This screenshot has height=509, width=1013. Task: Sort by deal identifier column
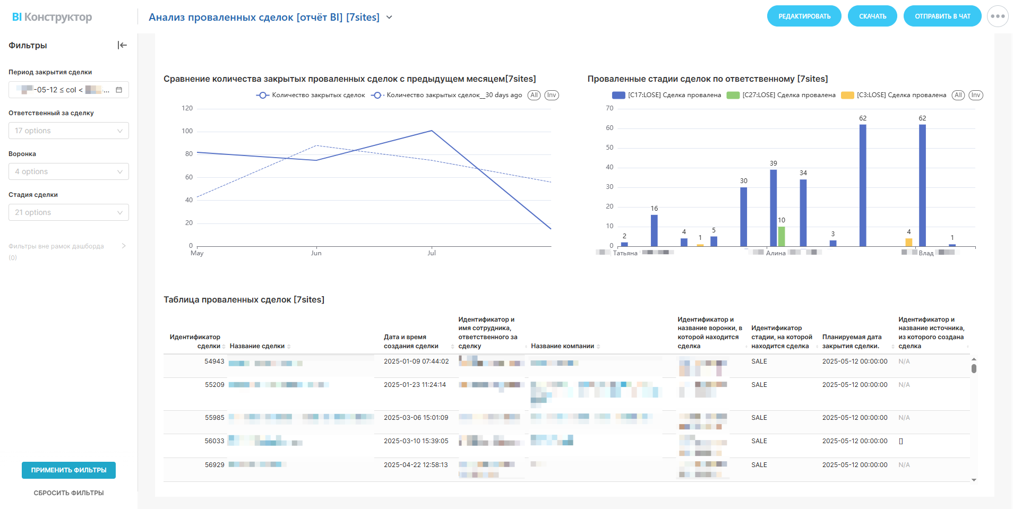point(224,347)
